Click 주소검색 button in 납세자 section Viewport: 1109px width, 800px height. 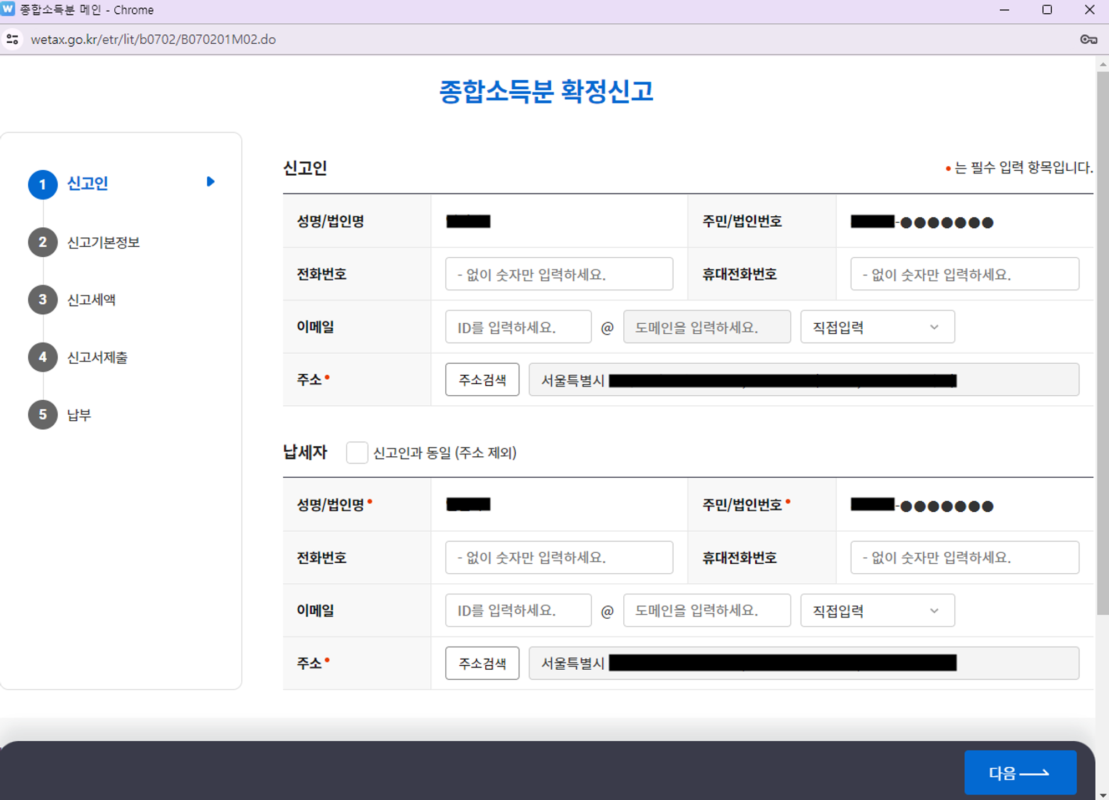coord(482,663)
